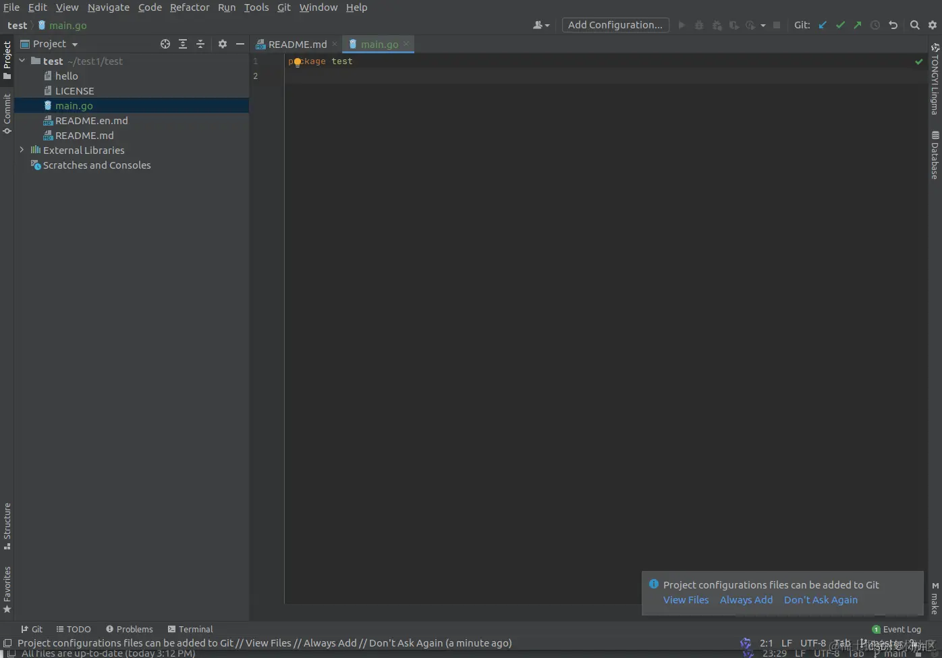
Task: Click the Git update project arrow icon
Action: coord(822,25)
